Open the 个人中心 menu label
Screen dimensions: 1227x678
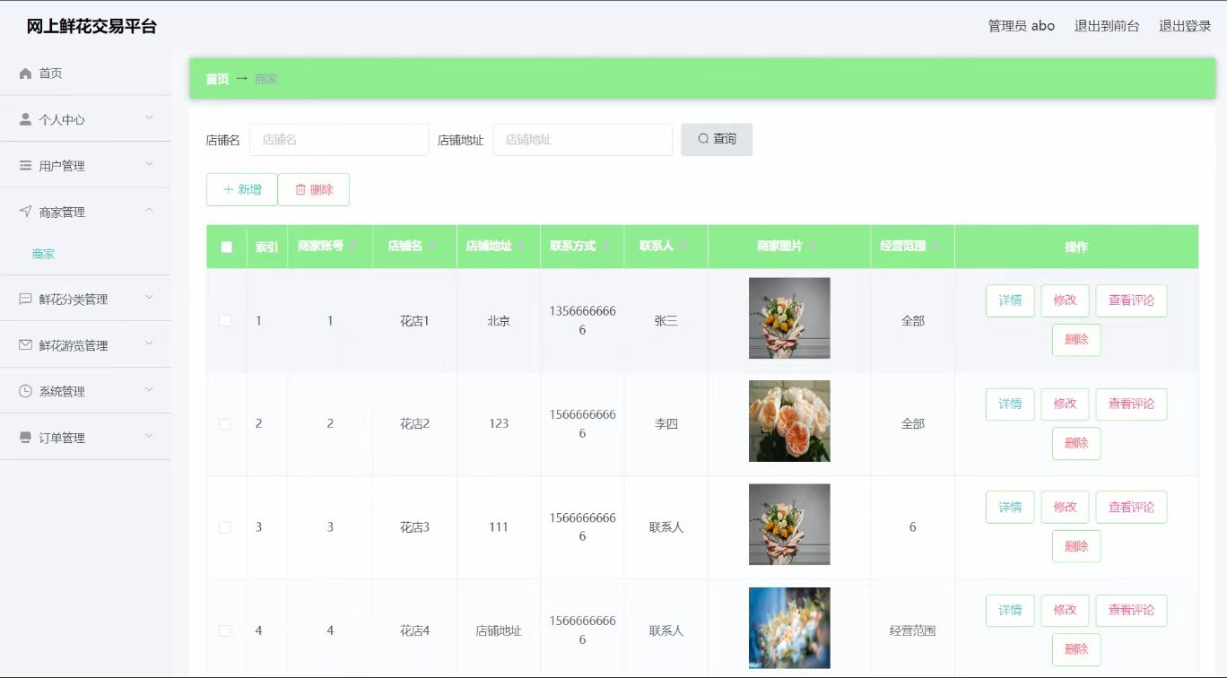pos(62,119)
